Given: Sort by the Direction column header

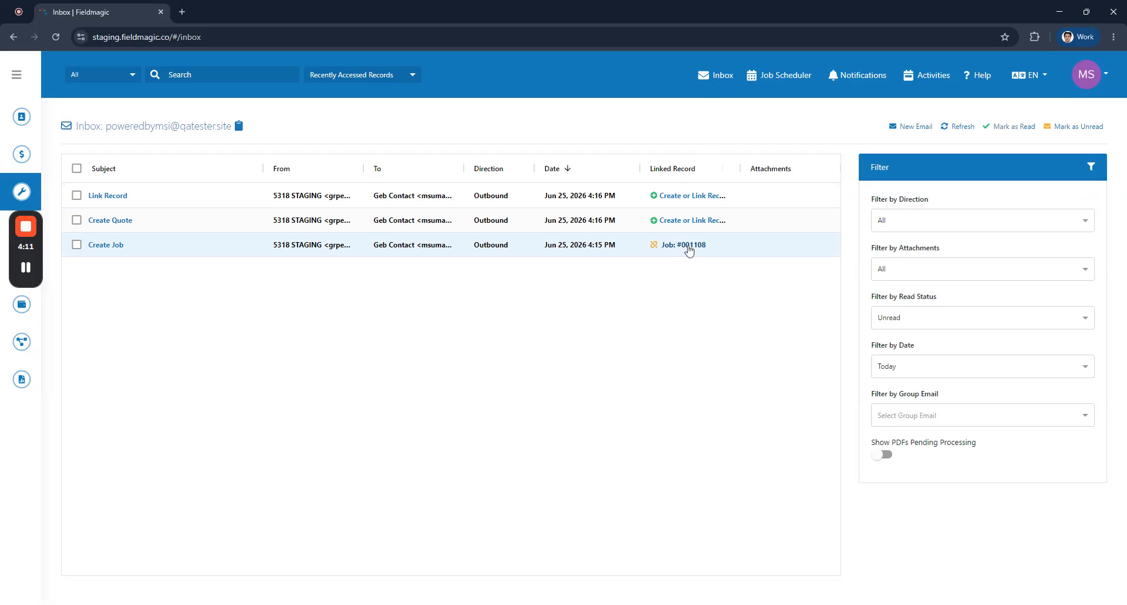Looking at the screenshot, I should [x=488, y=169].
